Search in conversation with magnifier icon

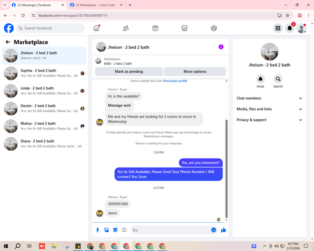coord(278,79)
